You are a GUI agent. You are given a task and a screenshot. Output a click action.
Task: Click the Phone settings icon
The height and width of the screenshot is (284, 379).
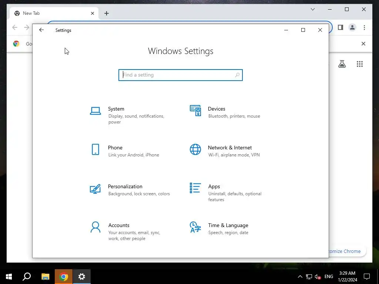point(95,149)
